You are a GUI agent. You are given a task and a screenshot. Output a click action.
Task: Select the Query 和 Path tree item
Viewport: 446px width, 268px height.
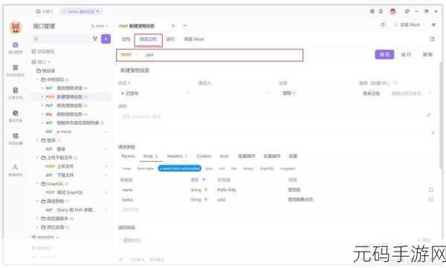(x=76, y=210)
